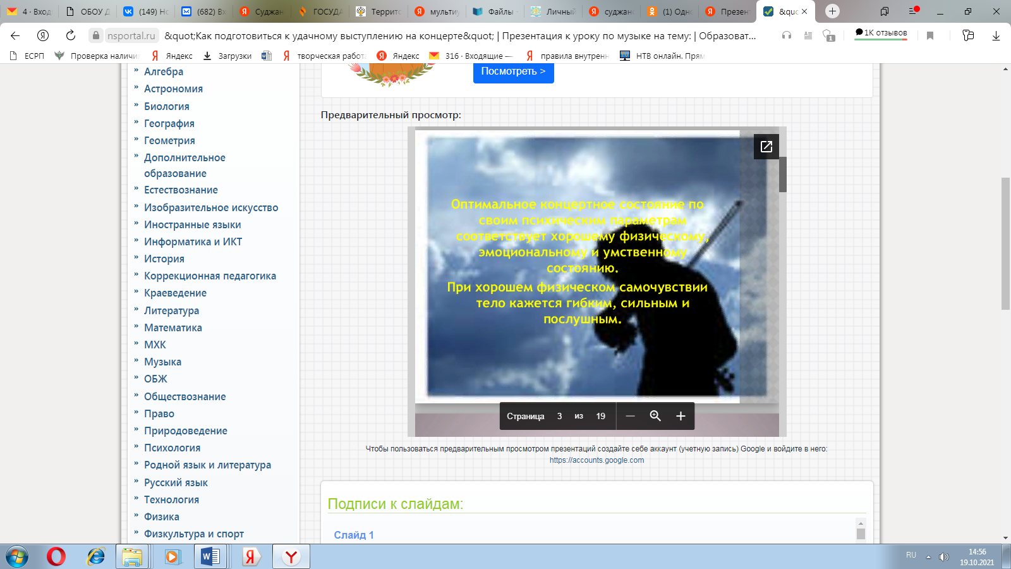This screenshot has height=569, width=1011.
Task: Click the RU language indicator
Action: pos(911,555)
